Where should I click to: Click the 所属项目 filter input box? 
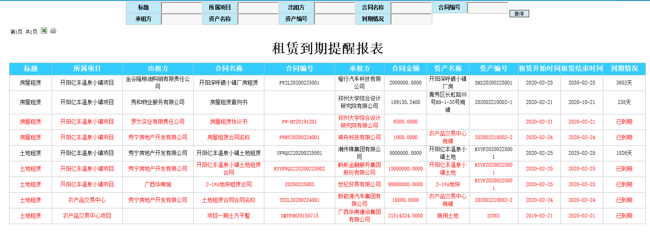[258, 8]
